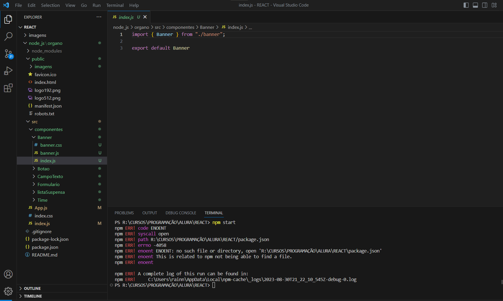Image resolution: width=503 pixels, height=301 pixels.
Task: Open the Run menu
Action: tap(96, 5)
